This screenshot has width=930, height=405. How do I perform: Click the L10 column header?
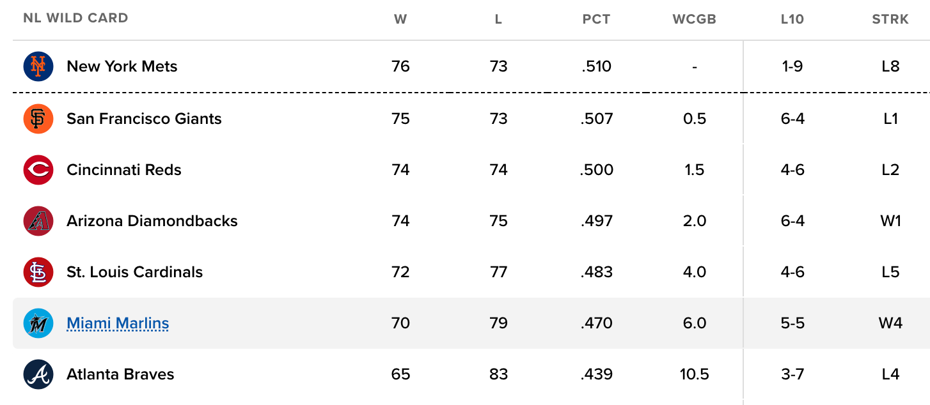pos(792,19)
